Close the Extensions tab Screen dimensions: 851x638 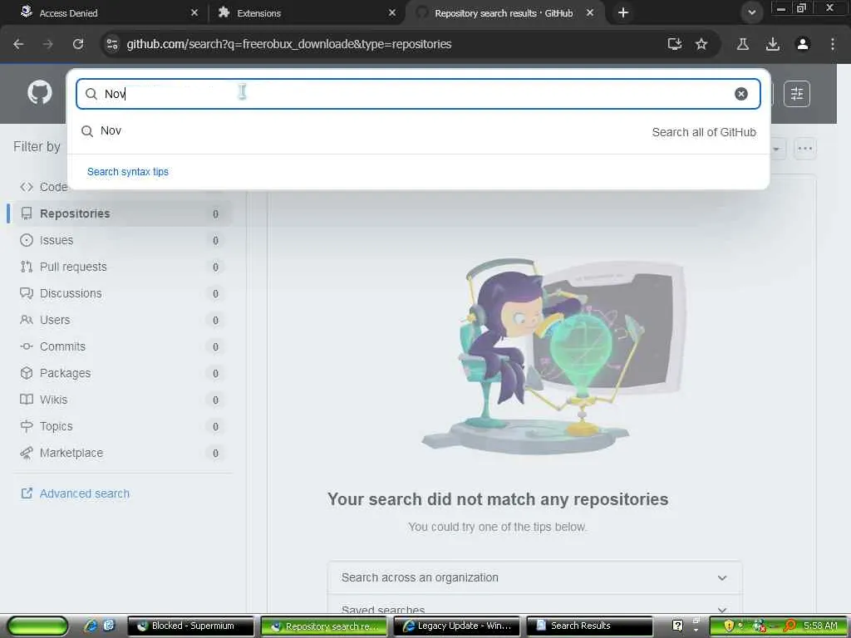(x=392, y=12)
